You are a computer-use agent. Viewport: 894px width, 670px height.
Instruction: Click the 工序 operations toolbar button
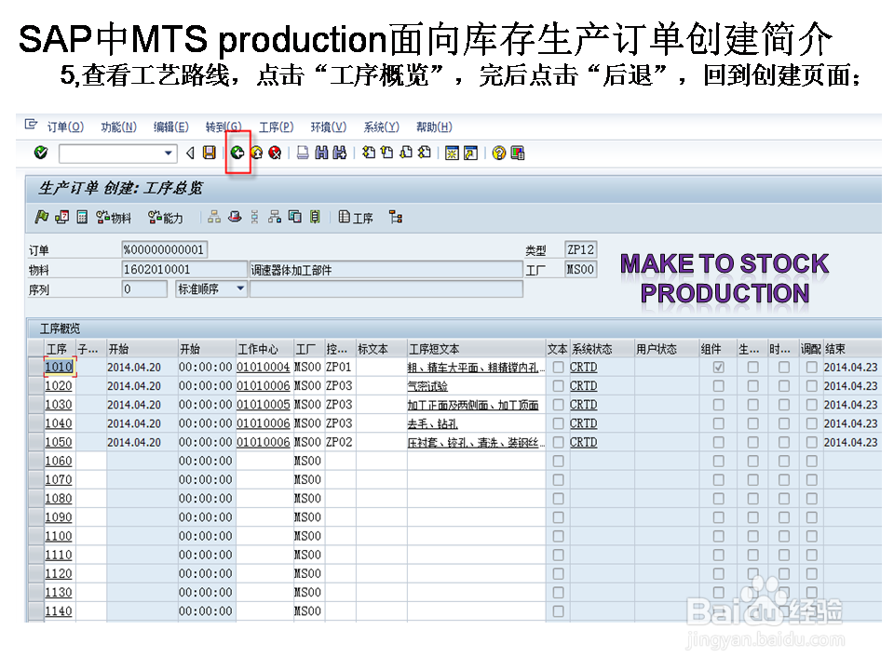(356, 217)
